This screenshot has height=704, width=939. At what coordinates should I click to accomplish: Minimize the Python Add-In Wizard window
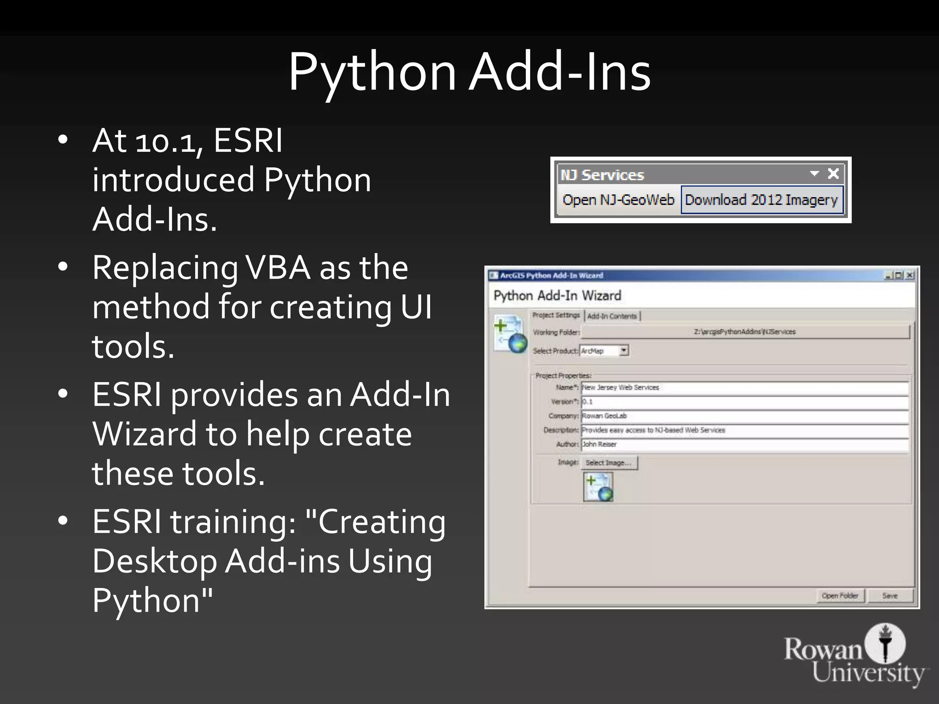pos(888,275)
